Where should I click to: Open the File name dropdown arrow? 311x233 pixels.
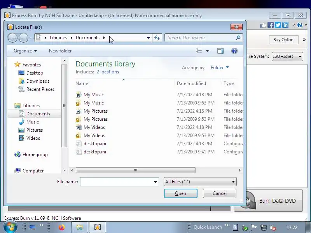point(156,182)
